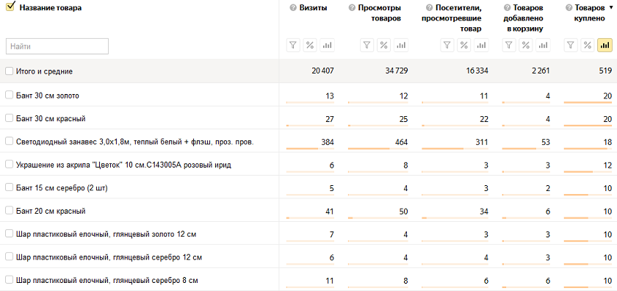
Task: Toggle percent view for Визиты column
Action: pos(310,46)
